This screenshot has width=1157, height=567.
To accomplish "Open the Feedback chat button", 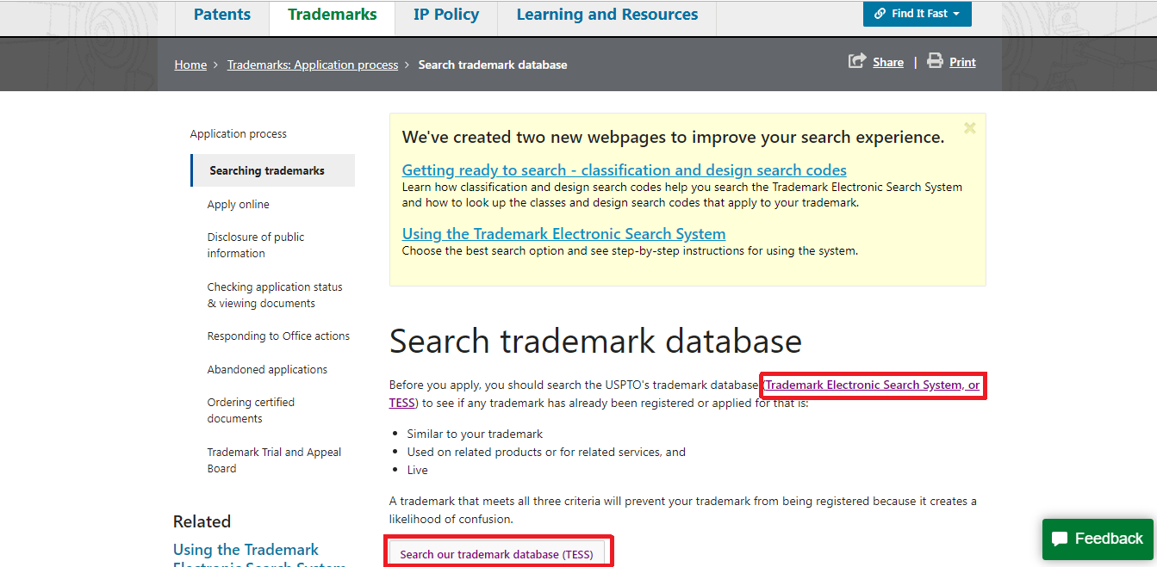I will pyautogui.click(x=1098, y=539).
